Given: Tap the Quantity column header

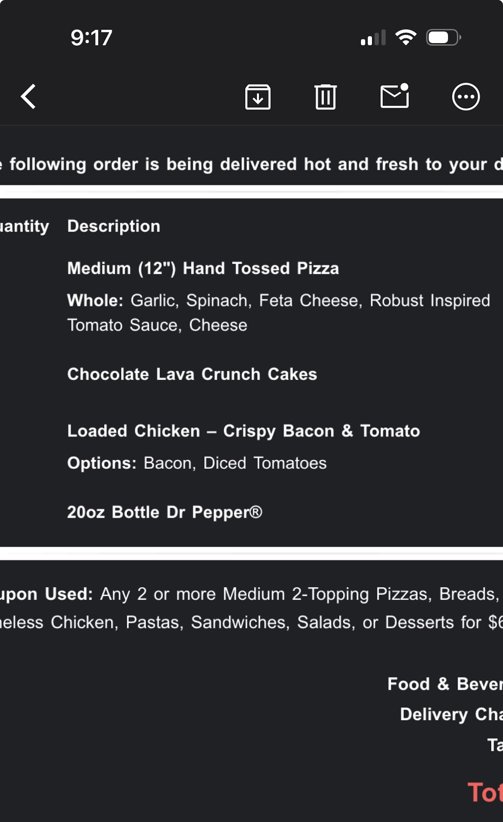Looking at the screenshot, I should (24, 226).
